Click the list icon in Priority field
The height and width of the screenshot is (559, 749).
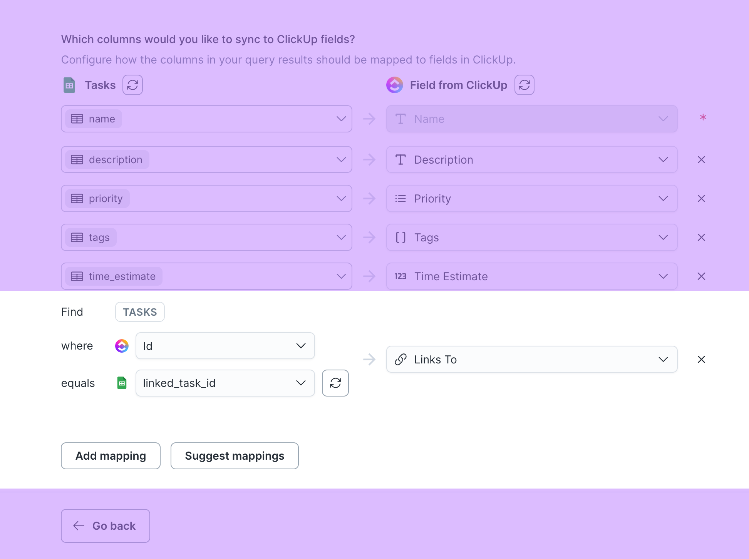(400, 199)
